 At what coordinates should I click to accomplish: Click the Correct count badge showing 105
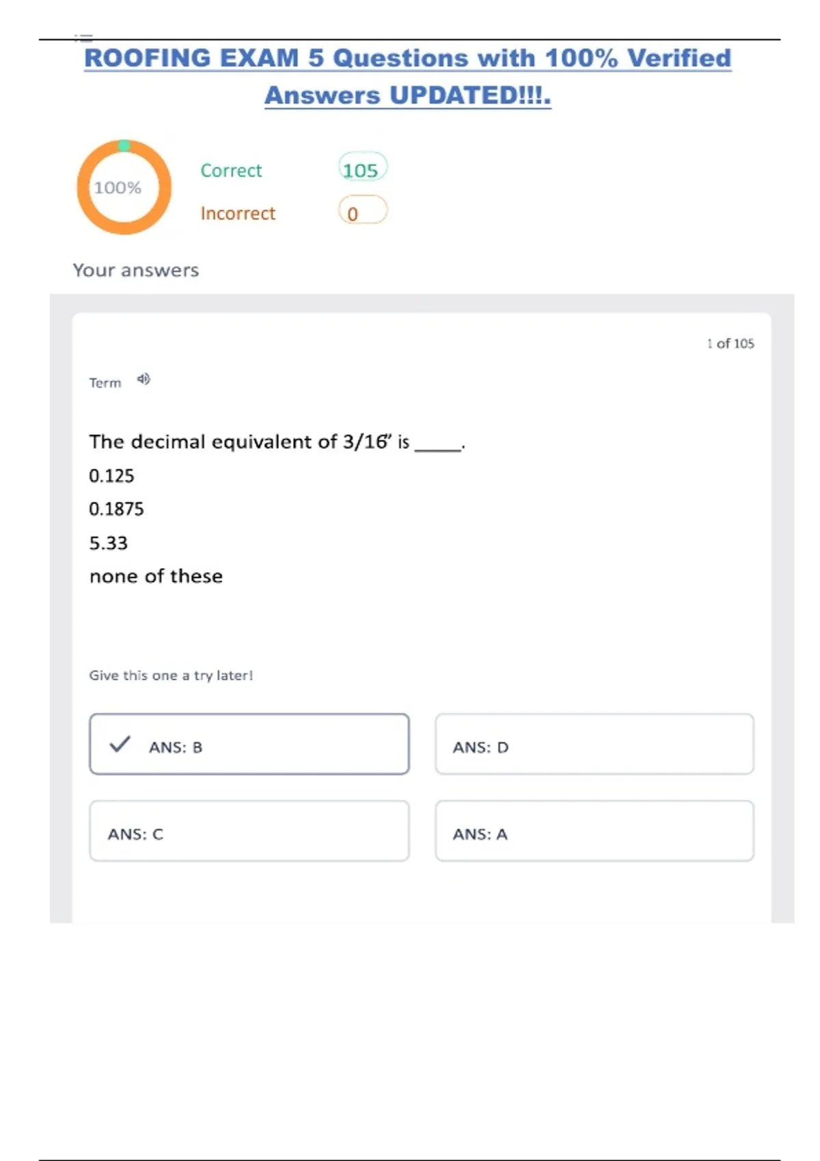point(362,169)
